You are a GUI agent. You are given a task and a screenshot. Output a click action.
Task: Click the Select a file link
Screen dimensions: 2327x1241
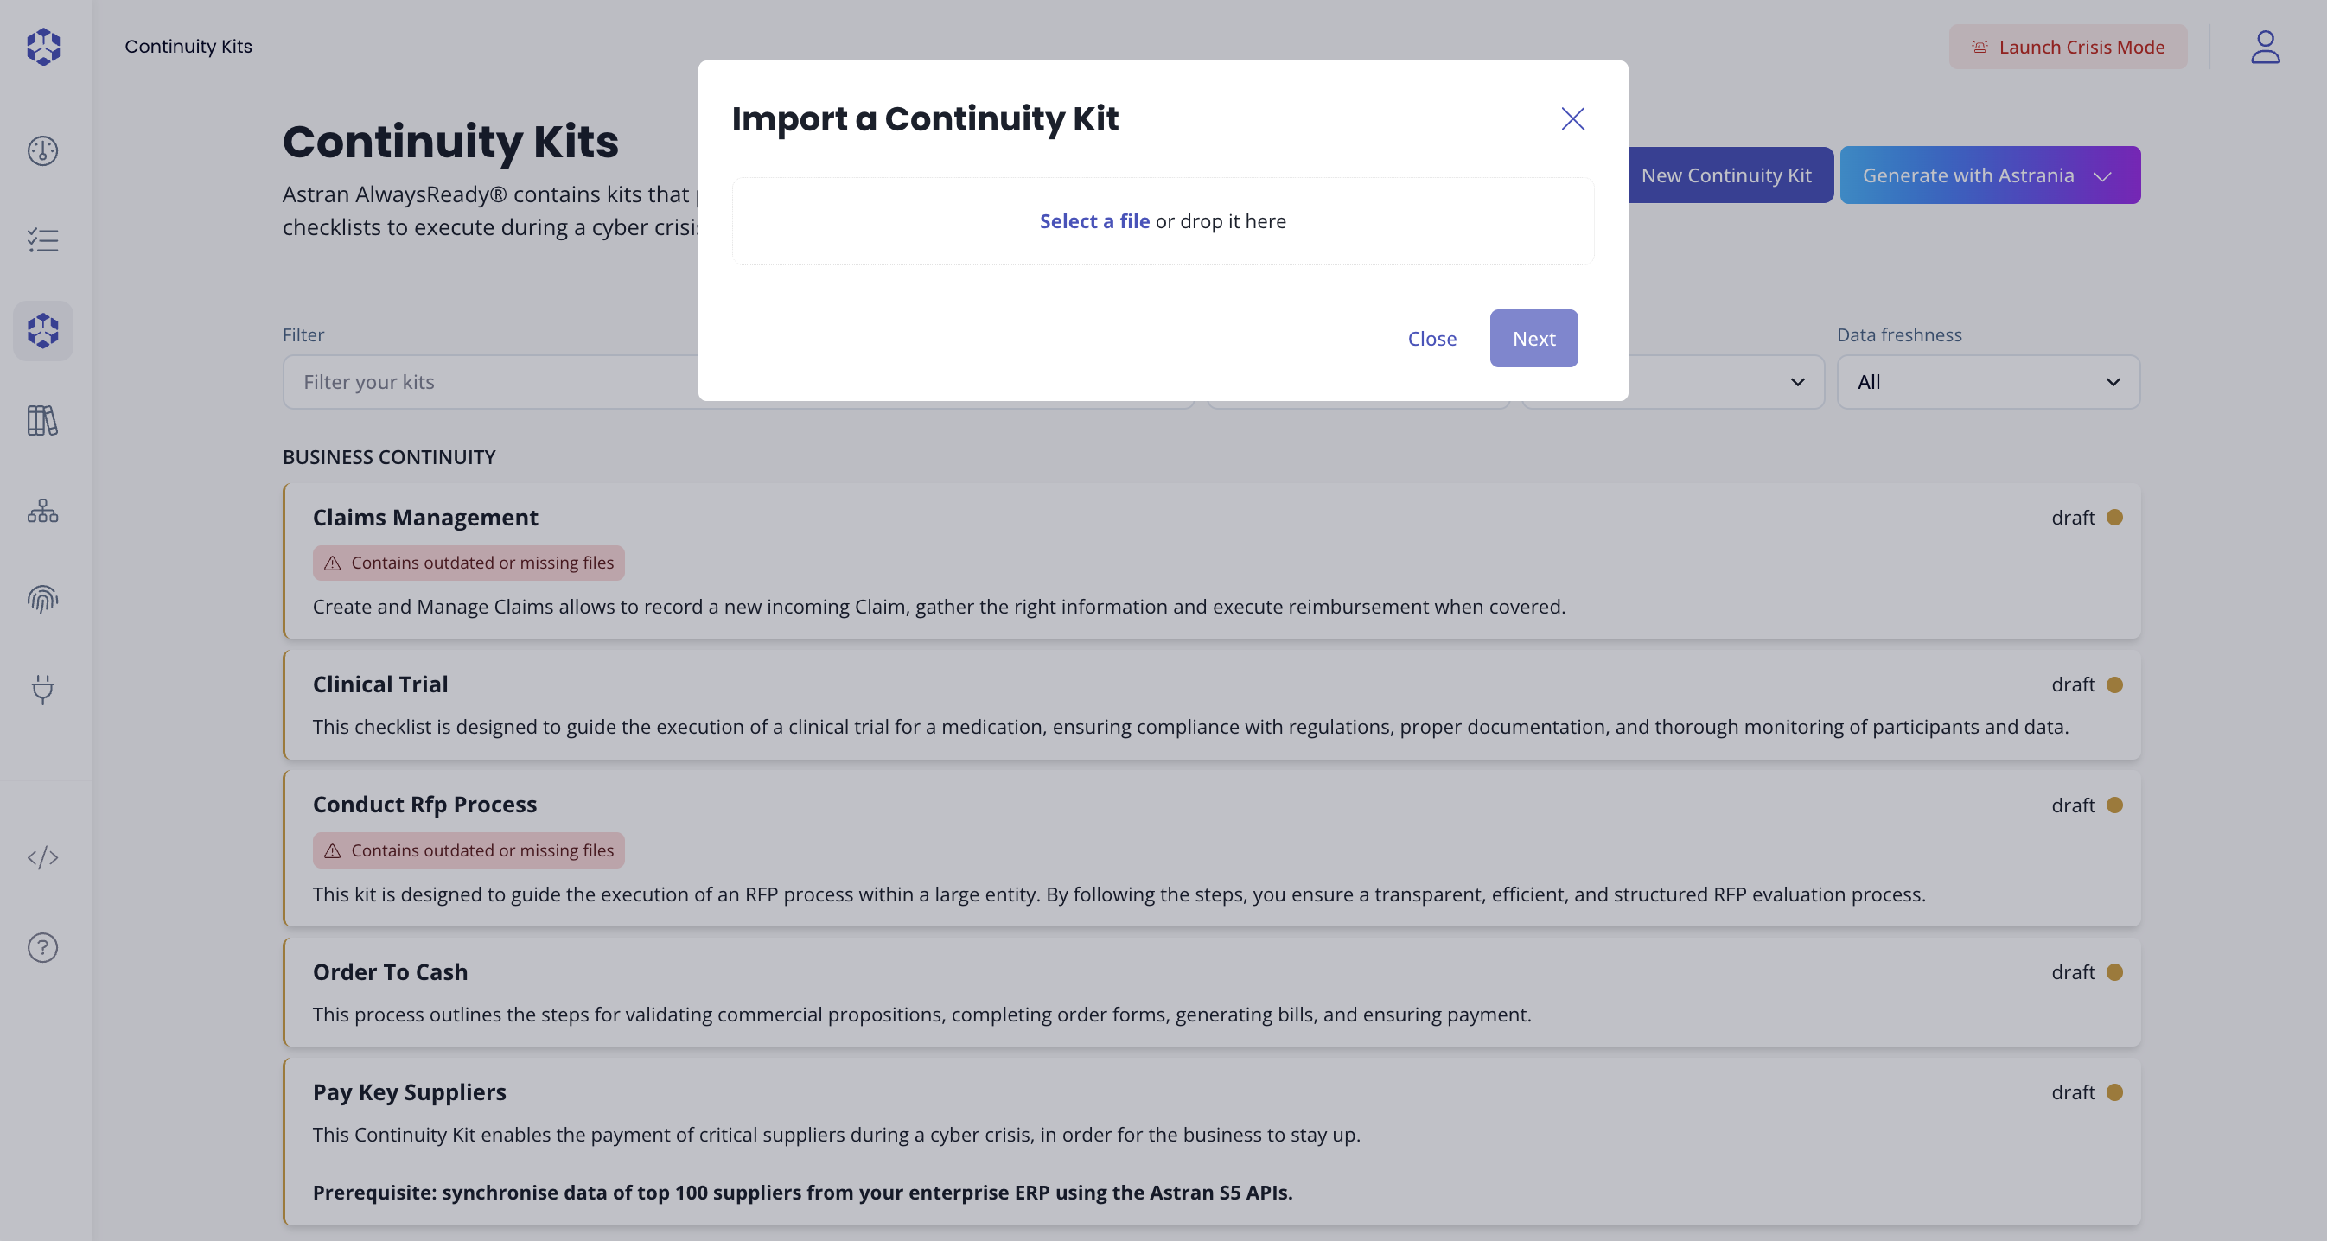click(x=1094, y=221)
